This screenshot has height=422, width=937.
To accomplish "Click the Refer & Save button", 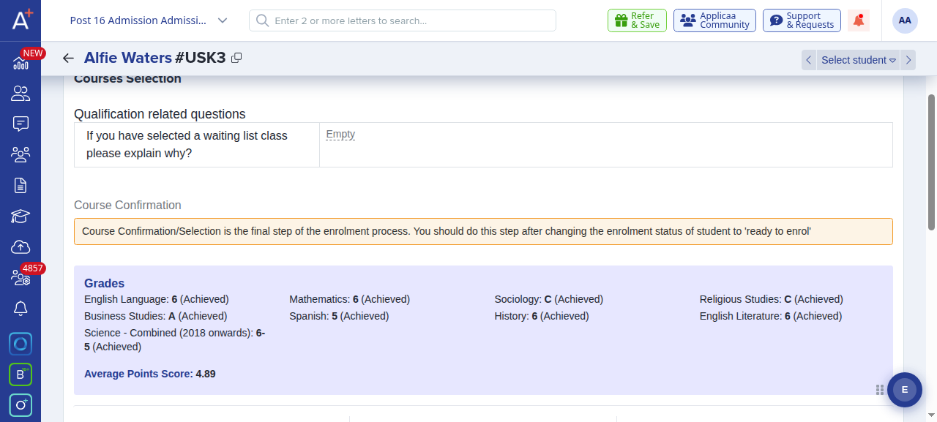I will pos(637,20).
